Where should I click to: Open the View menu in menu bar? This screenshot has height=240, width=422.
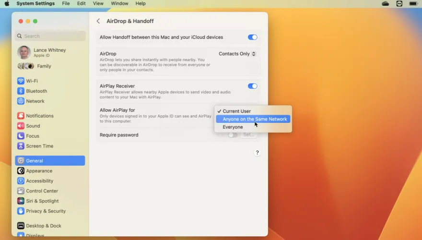98,3
